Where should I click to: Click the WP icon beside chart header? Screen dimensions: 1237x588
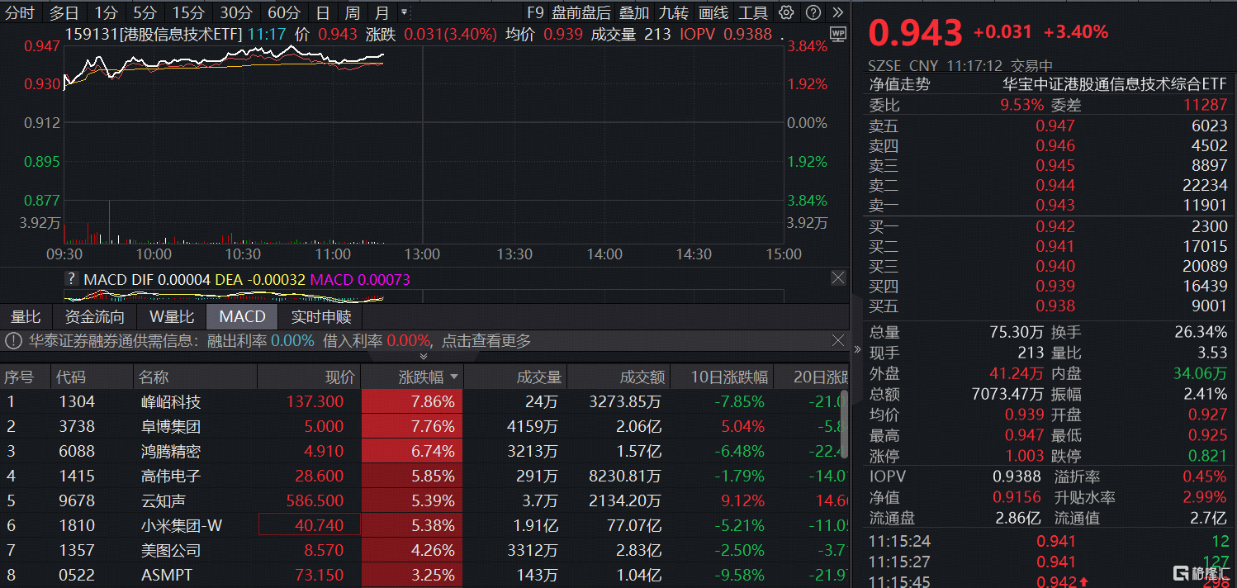coord(838,34)
